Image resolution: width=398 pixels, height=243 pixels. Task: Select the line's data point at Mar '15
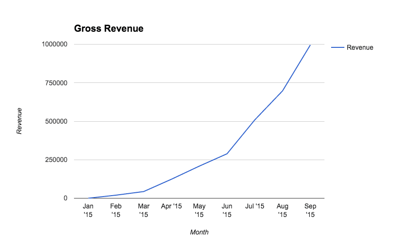tap(144, 191)
